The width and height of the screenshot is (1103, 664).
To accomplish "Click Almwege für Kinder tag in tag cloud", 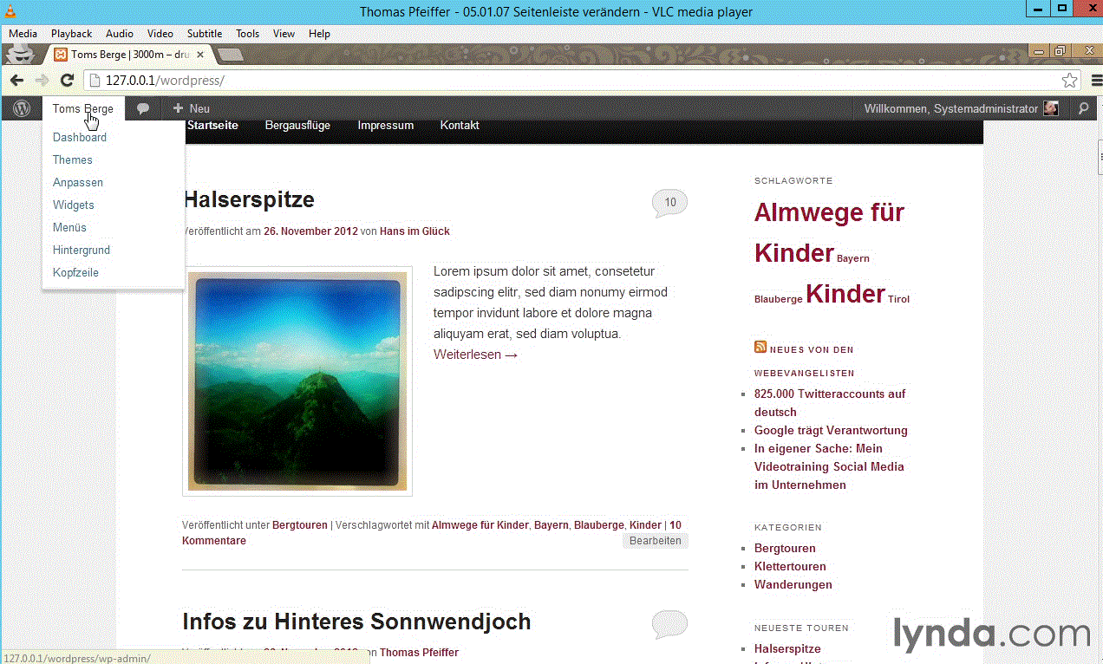I will pyautogui.click(x=829, y=232).
